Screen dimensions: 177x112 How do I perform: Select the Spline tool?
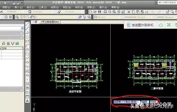tap(27, 58)
